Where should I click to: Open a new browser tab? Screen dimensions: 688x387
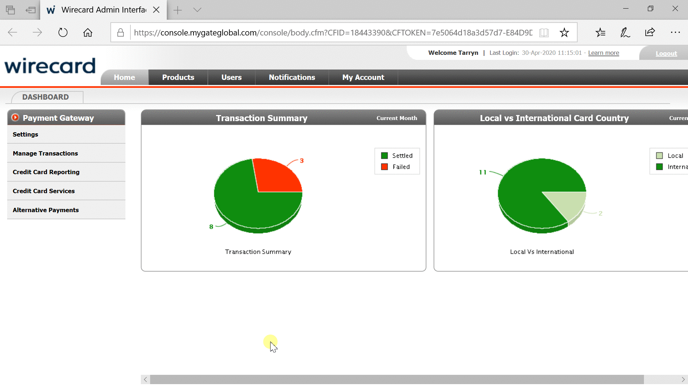coord(177,10)
